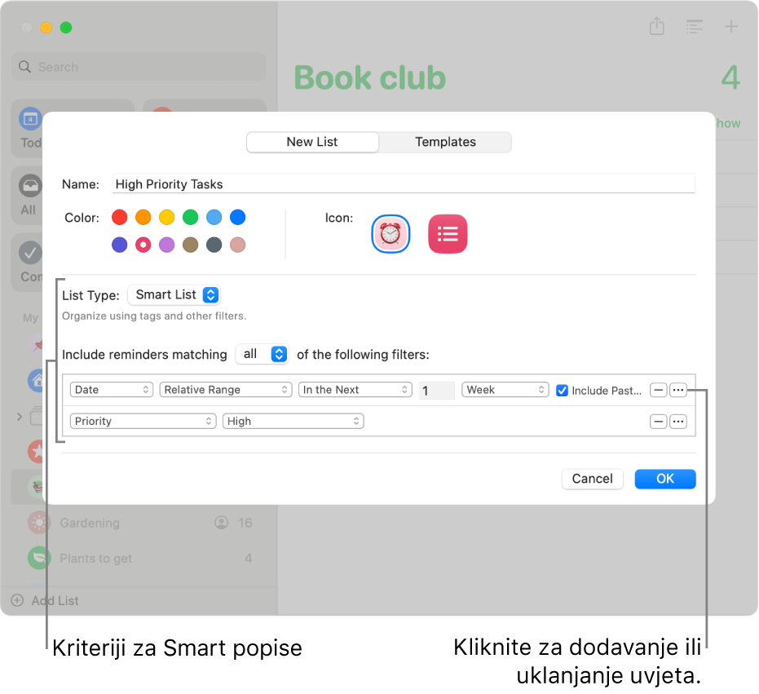This screenshot has width=759, height=694.
Task: Open the High priority value dropdown
Action: pos(293,421)
